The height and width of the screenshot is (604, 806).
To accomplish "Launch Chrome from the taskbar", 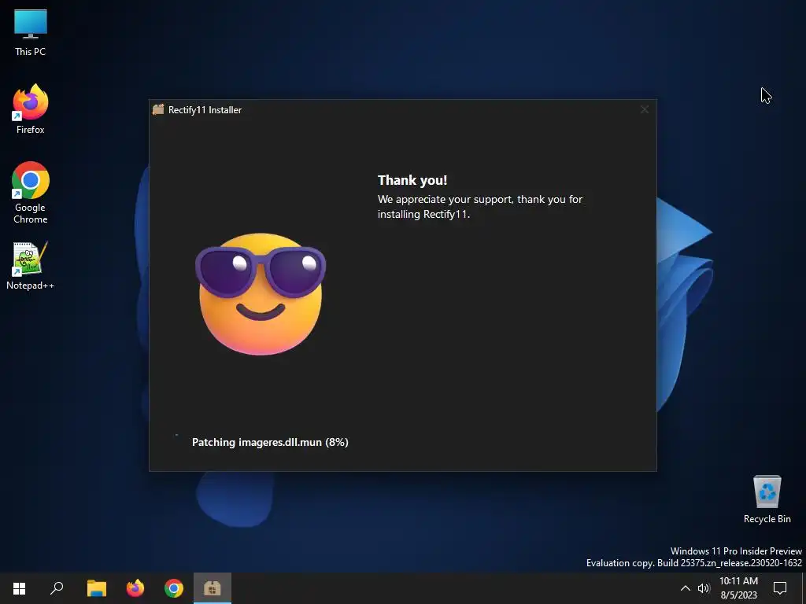I will tap(174, 588).
